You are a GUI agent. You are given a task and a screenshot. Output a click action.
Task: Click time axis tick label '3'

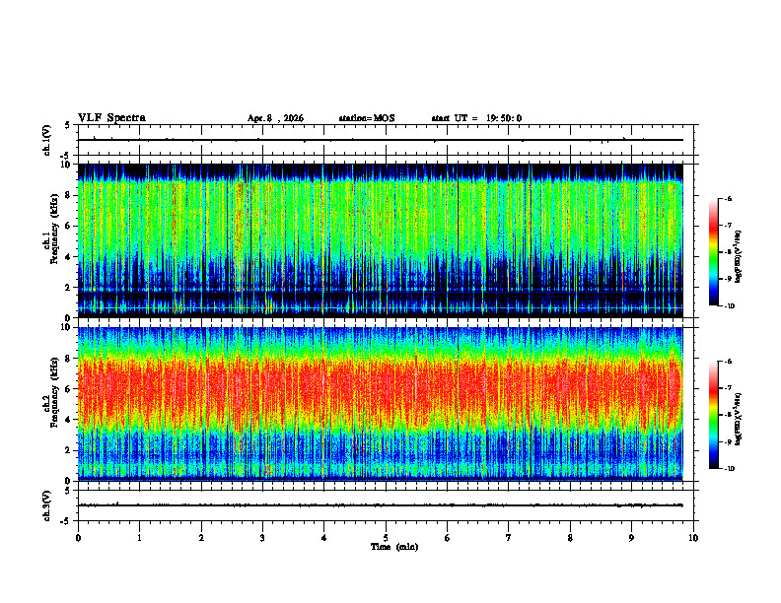(x=262, y=538)
